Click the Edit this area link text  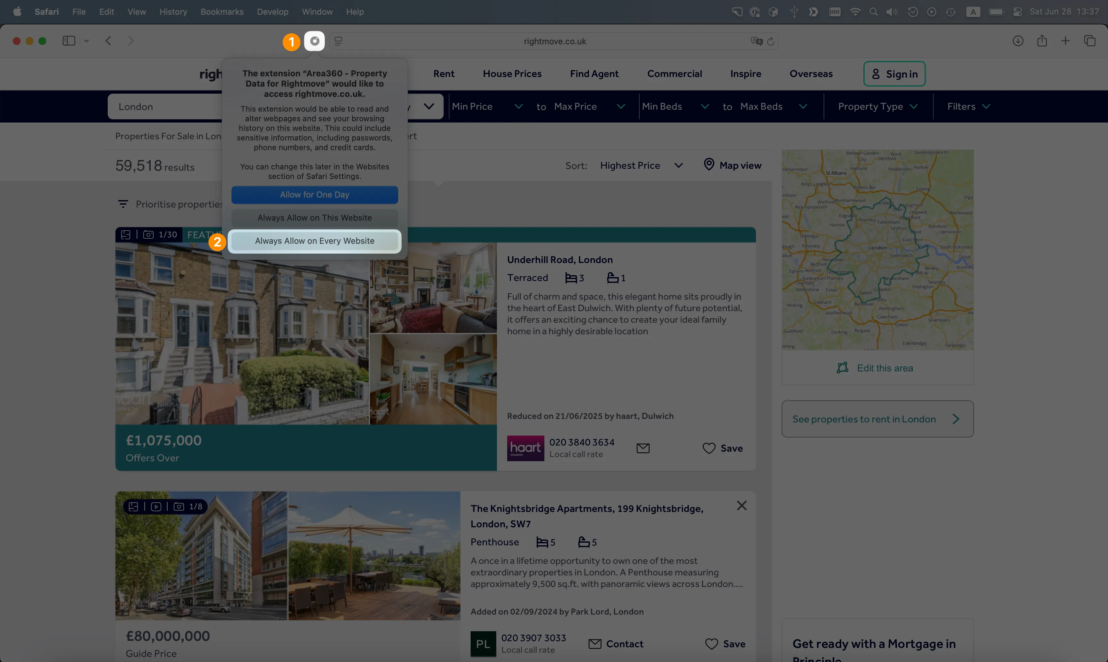click(x=885, y=368)
